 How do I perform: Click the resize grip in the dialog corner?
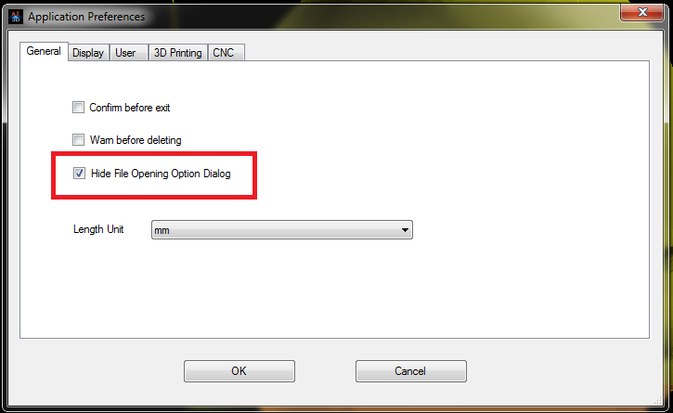[658, 400]
